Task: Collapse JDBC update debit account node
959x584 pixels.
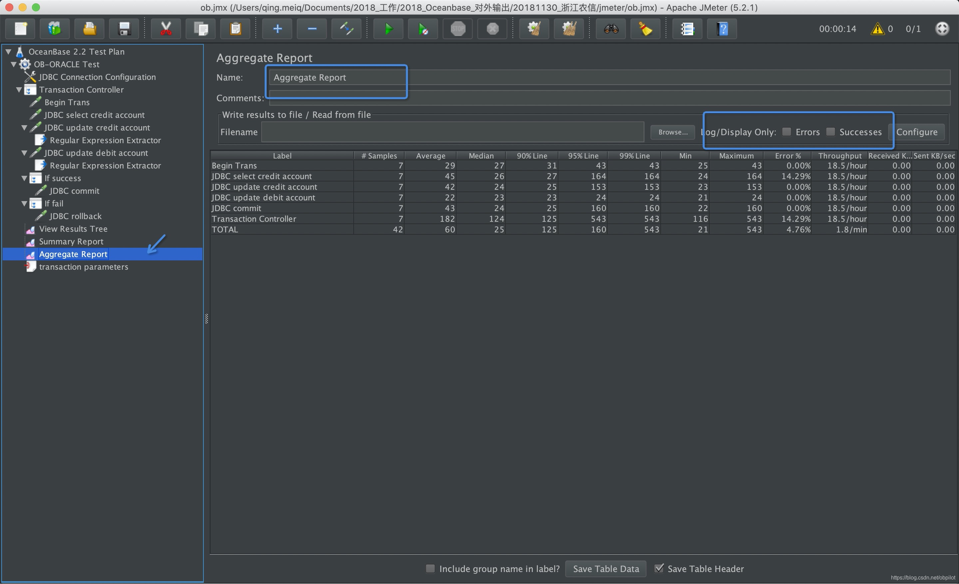Action: pyautogui.click(x=24, y=153)
